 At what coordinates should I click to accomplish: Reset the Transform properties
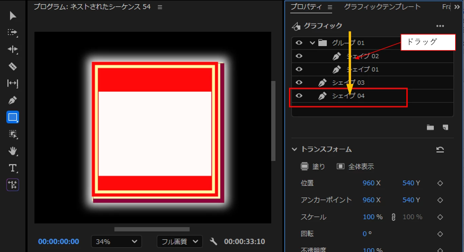coord(440,150)
